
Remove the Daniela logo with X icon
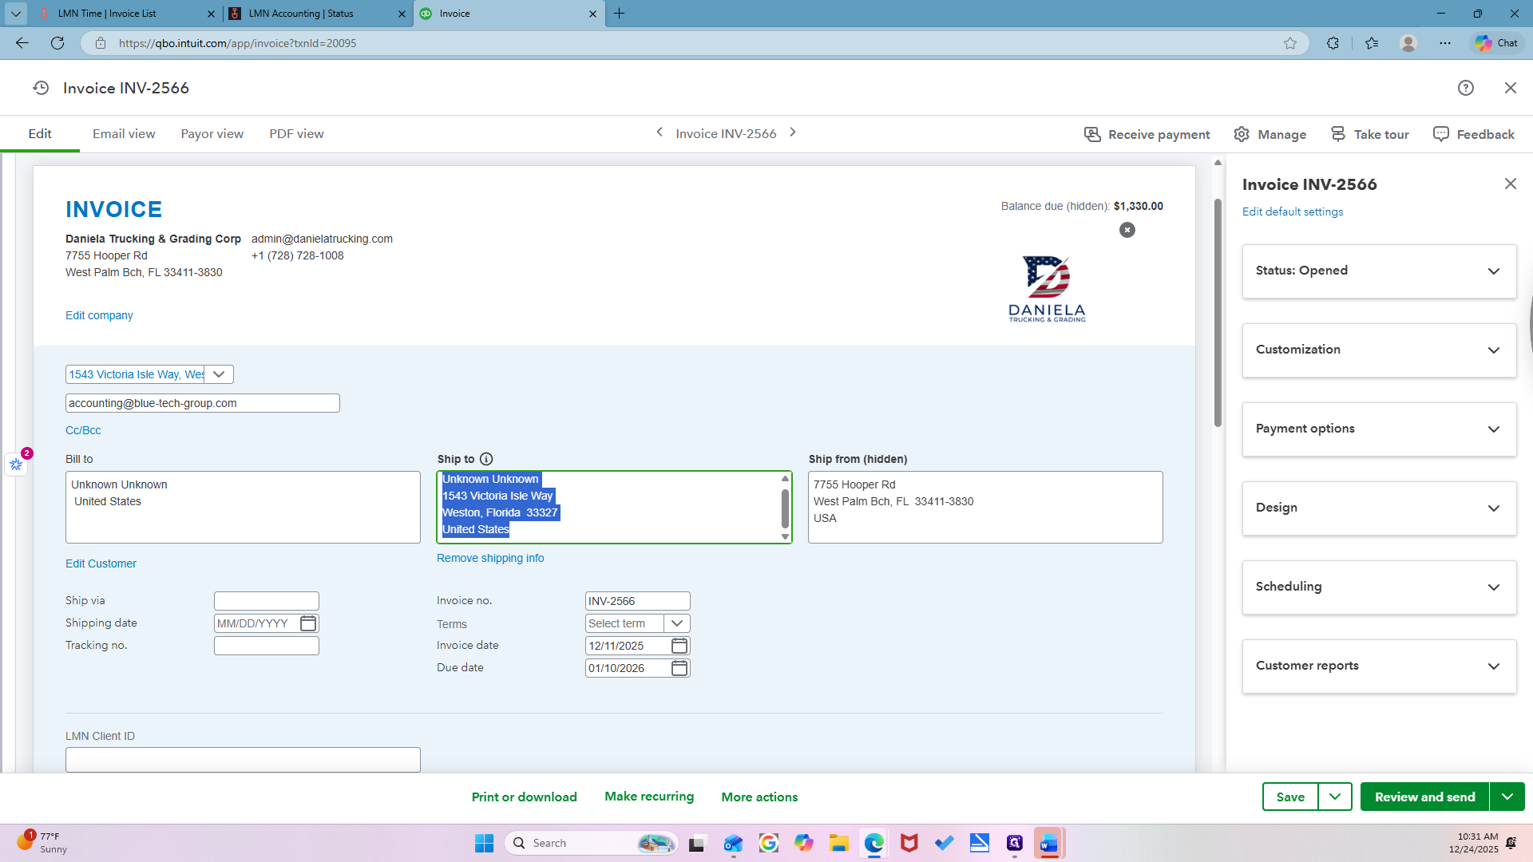(x=1127, y=230)
